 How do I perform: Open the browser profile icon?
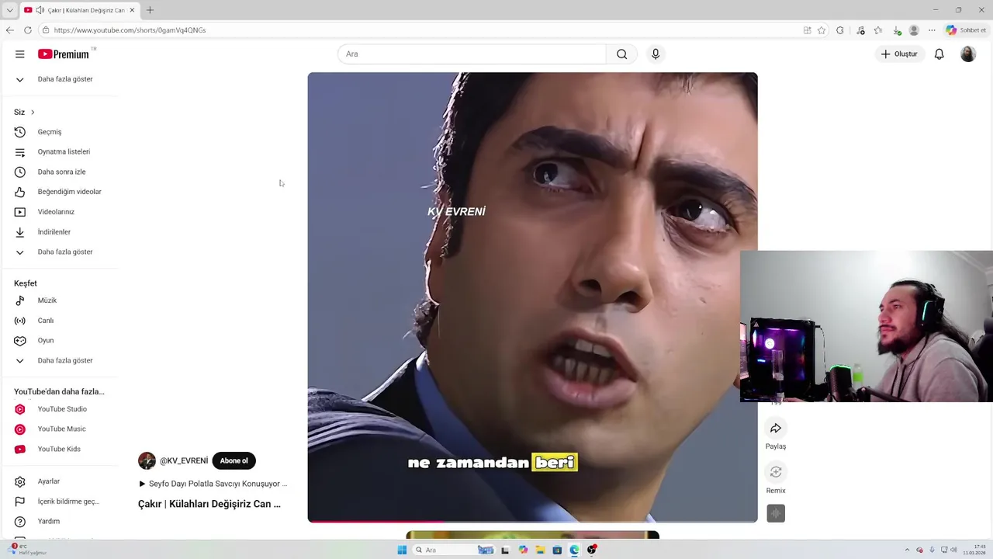914,30
